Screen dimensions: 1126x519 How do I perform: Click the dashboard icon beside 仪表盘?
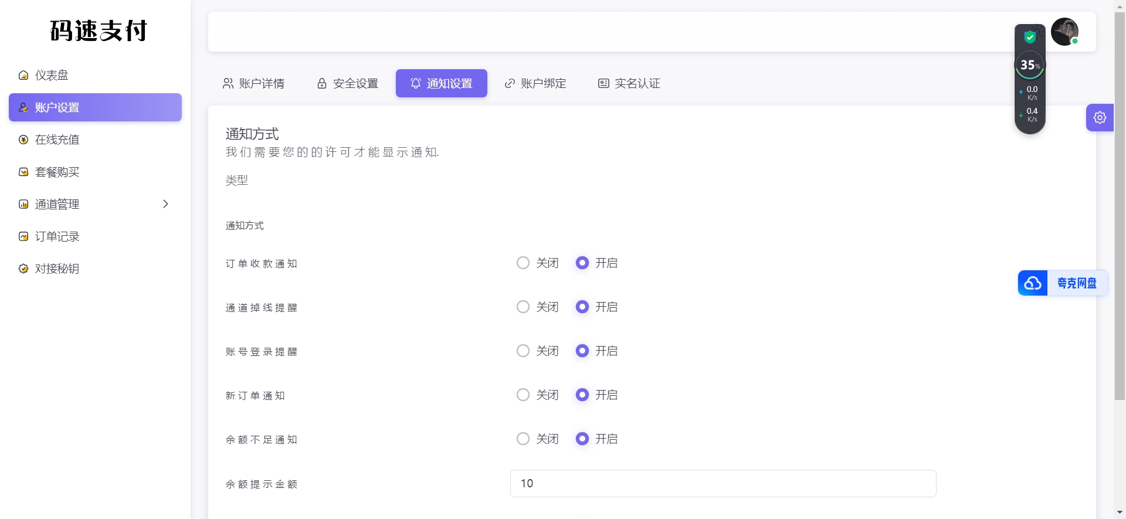[x=23, y=75]
